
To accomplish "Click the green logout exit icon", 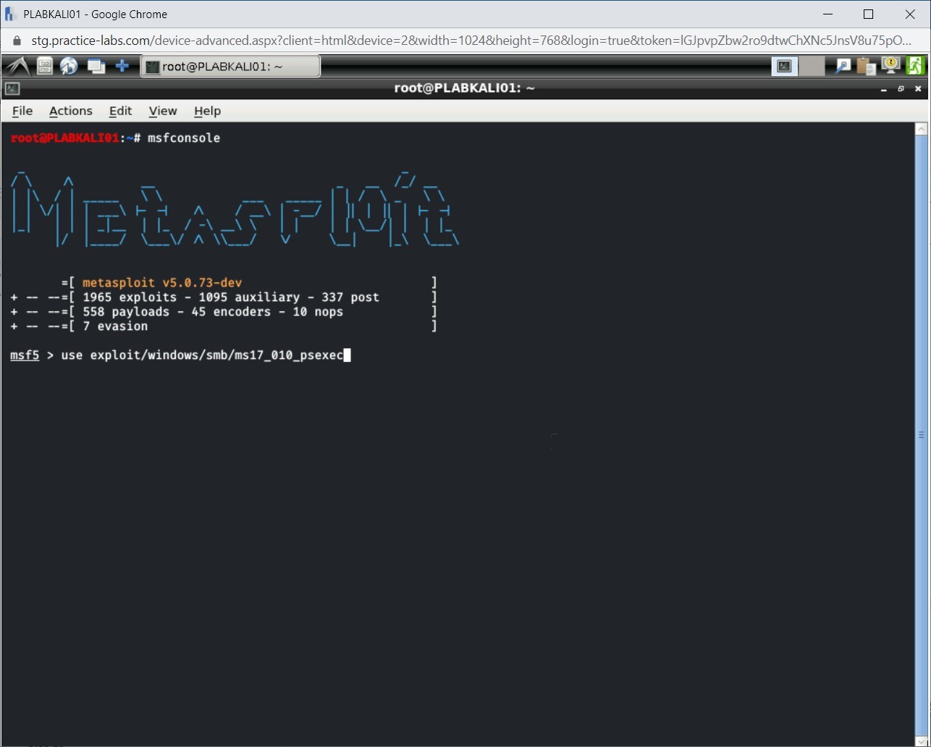I will (x=916, y=66).
